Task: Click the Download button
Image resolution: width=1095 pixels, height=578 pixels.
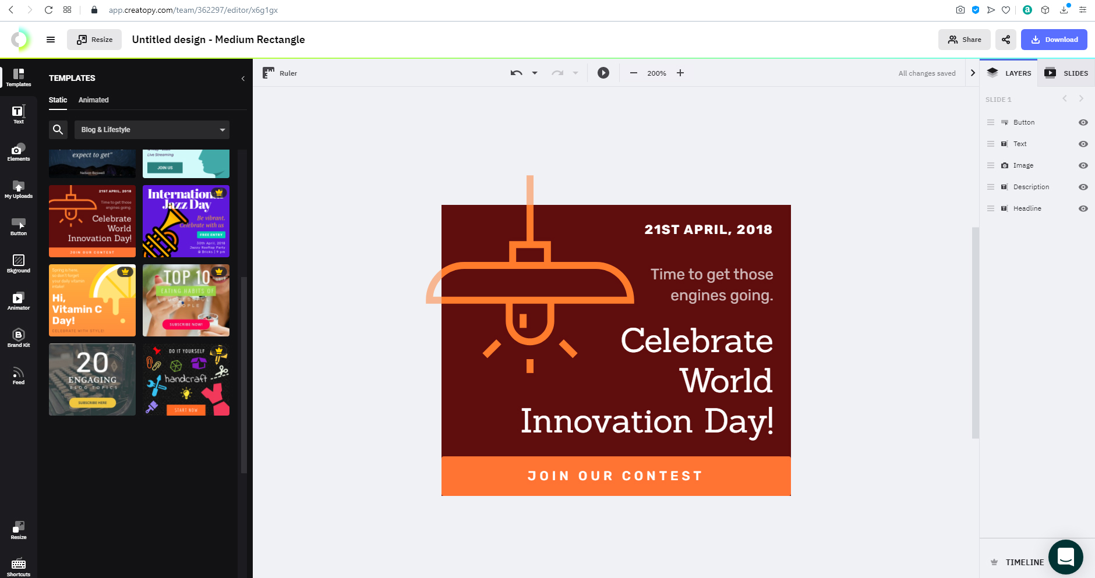Action: (1054, 40)
